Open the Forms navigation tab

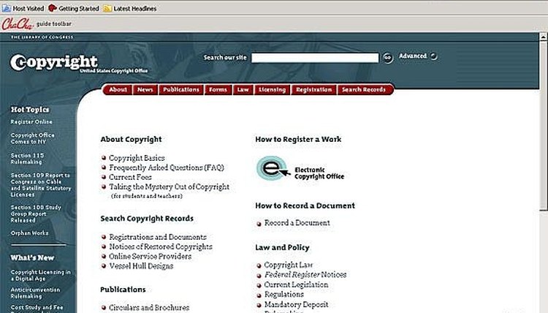pos(218,89)
